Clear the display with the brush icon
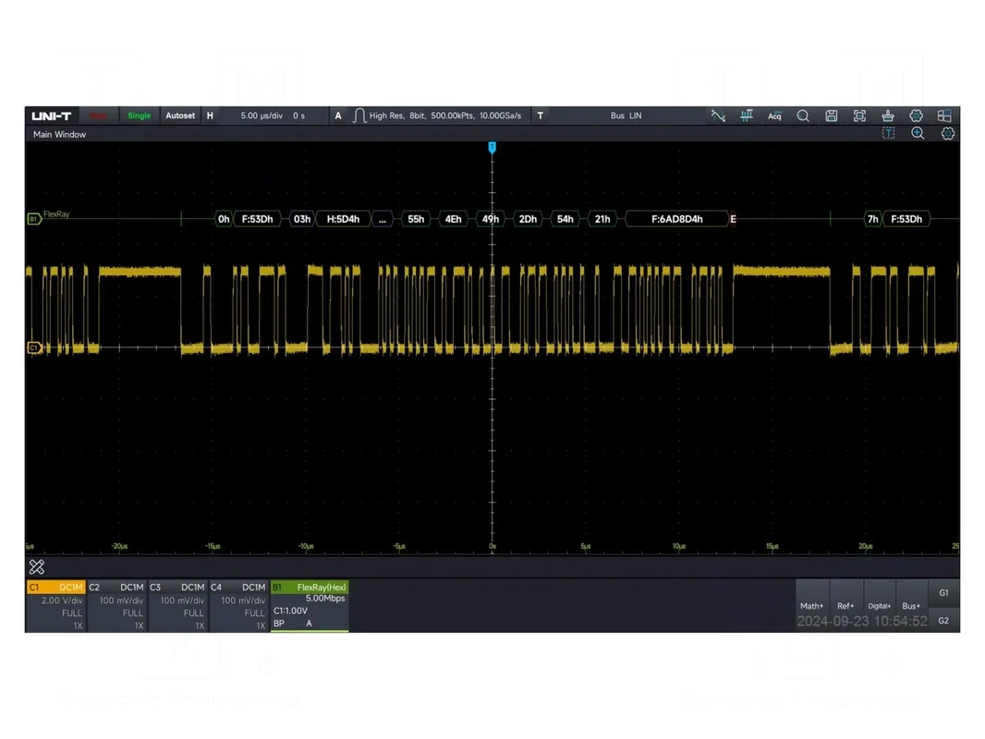 pyautogui.click(x=888, y=115)
